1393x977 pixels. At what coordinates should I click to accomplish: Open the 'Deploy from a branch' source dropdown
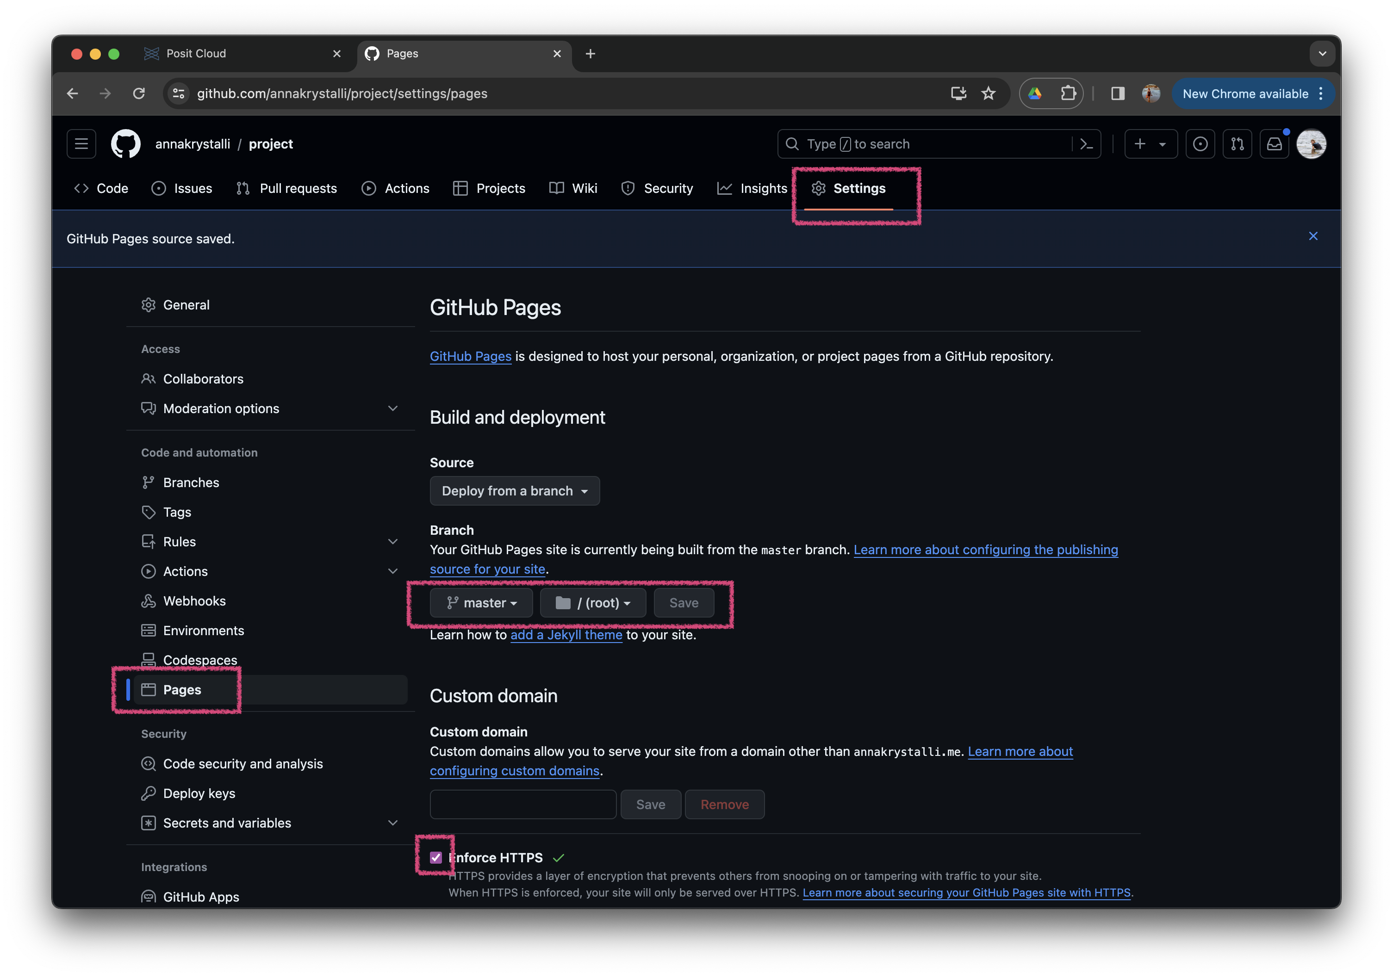point(515,491)
